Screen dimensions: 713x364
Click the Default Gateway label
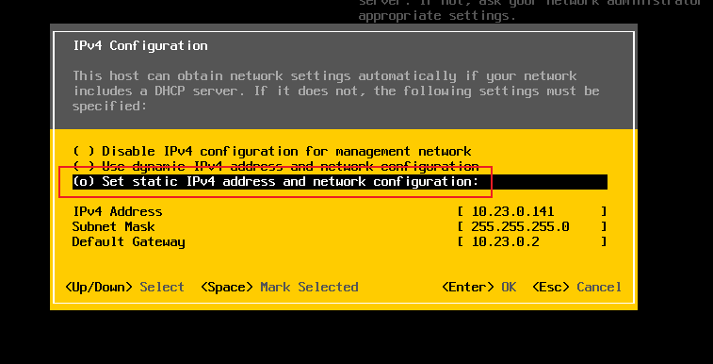point(128,242)
